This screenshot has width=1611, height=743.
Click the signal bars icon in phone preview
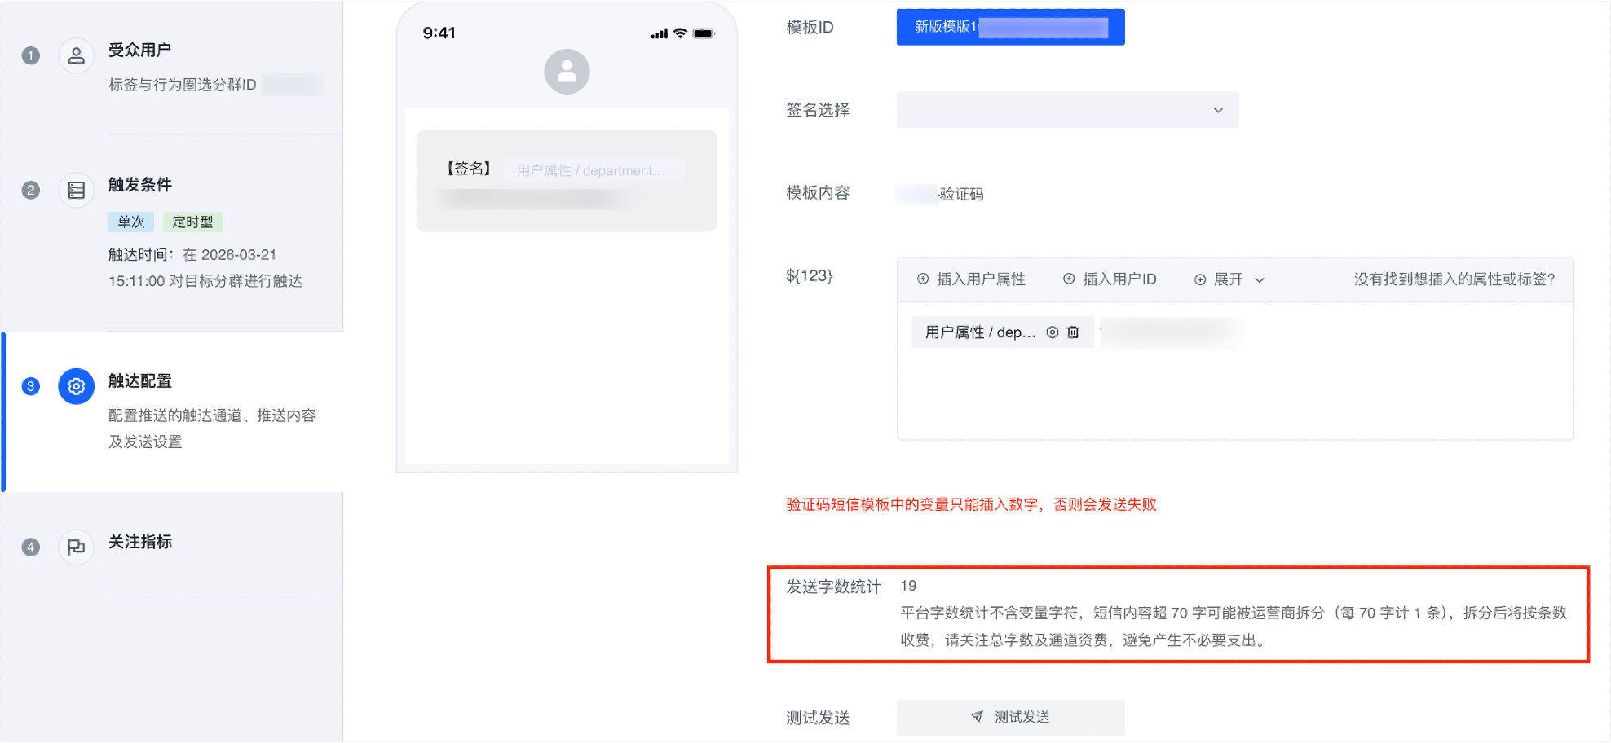tap(659, 33)
